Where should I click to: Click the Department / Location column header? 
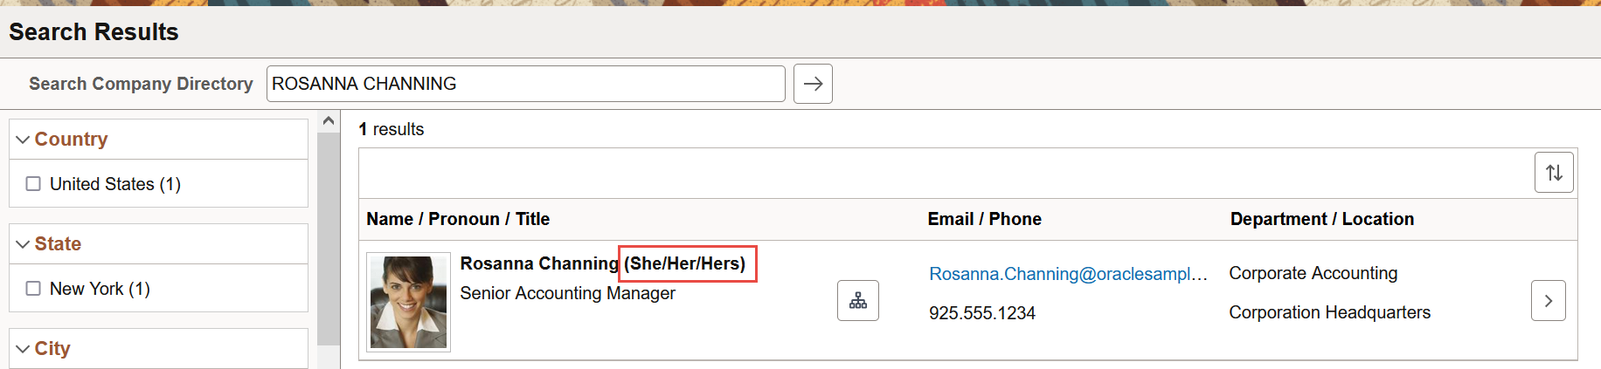tap(1321, 219)
